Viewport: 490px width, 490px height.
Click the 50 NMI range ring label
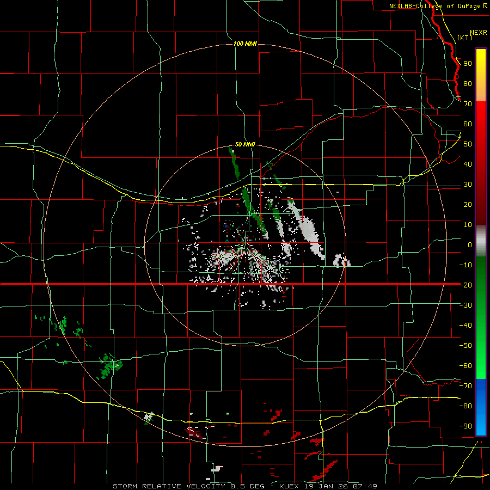tap(246, 144)
